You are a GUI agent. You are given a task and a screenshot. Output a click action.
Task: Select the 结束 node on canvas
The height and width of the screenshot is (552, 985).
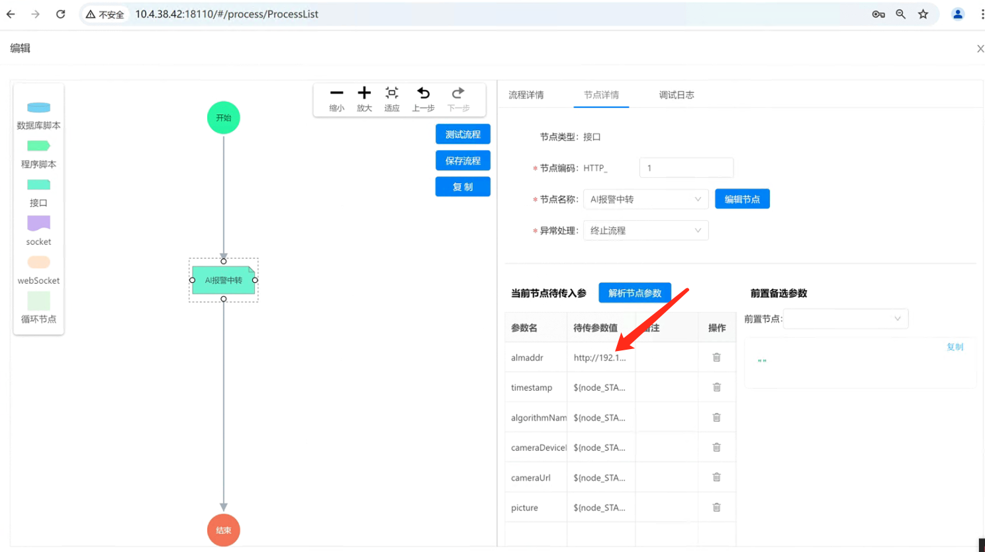point(224,530)
